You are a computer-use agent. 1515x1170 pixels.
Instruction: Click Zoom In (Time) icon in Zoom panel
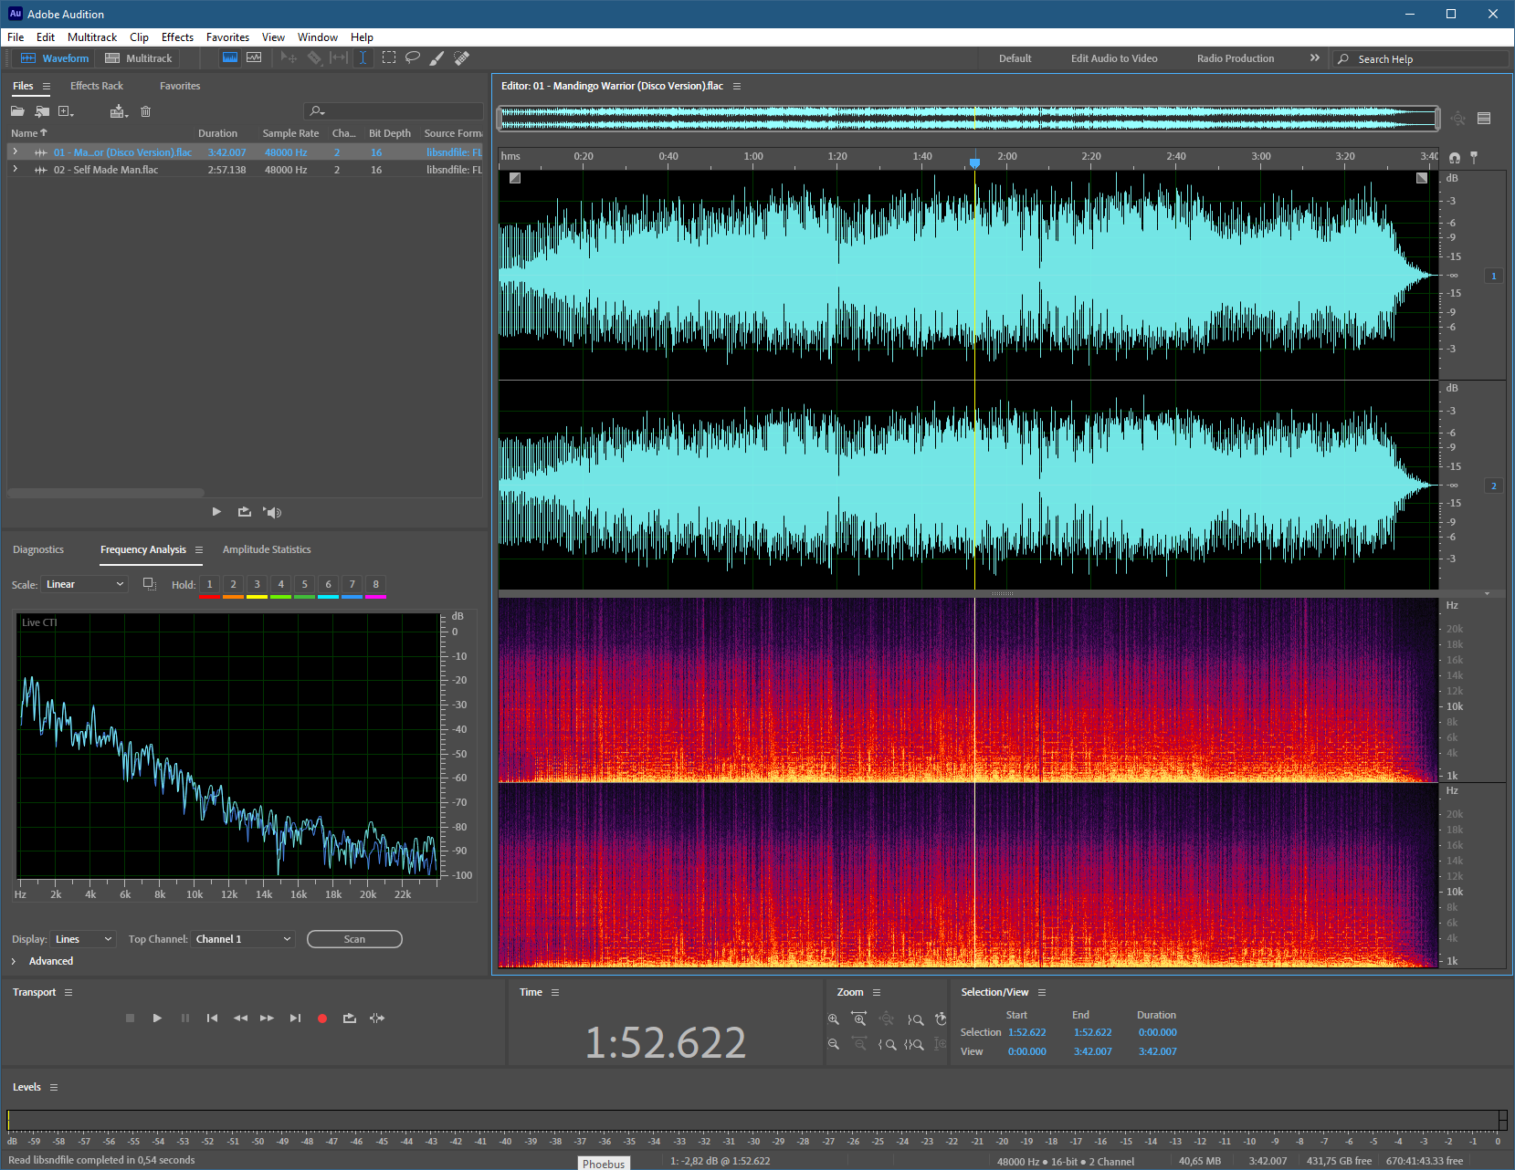coord(859,1019)
